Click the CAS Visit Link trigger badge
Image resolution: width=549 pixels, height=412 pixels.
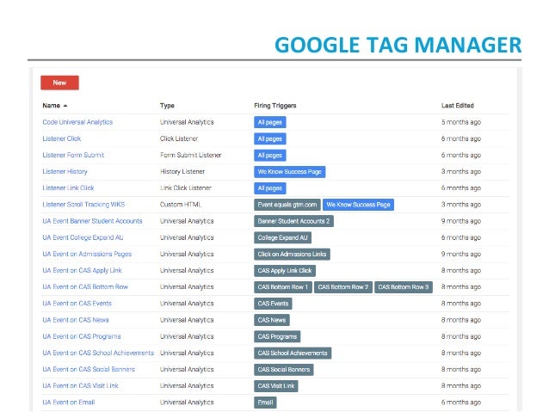click(276, 385)
